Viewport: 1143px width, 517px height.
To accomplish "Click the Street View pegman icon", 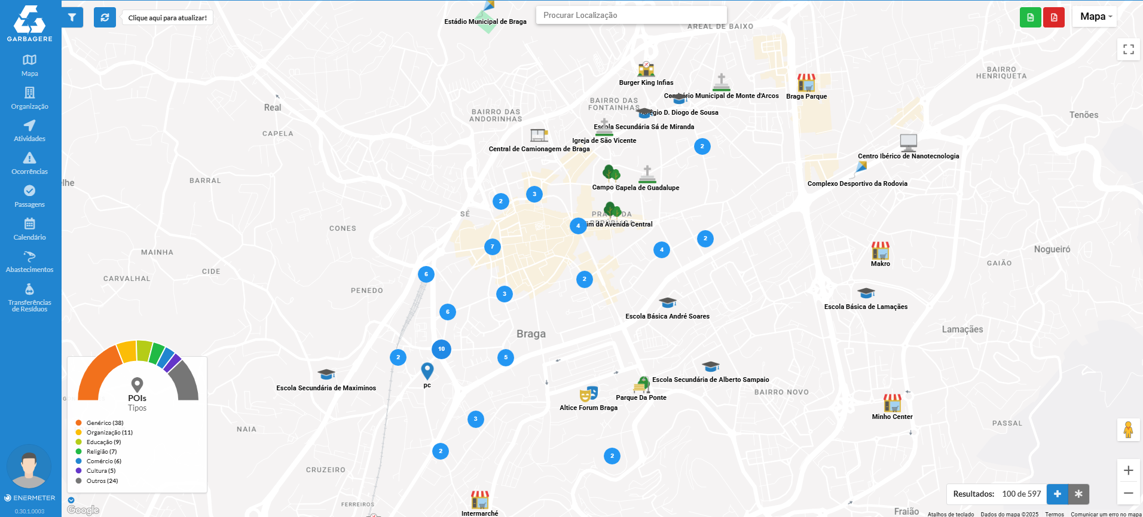I will pos(1128,430).
